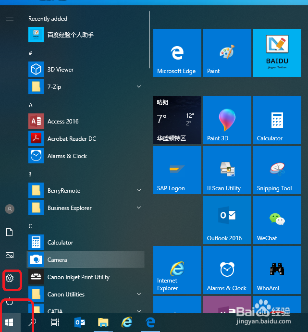Launch Outlook from the taskbar
Viewport: 308px width, 332px height.
click(80, 322)
